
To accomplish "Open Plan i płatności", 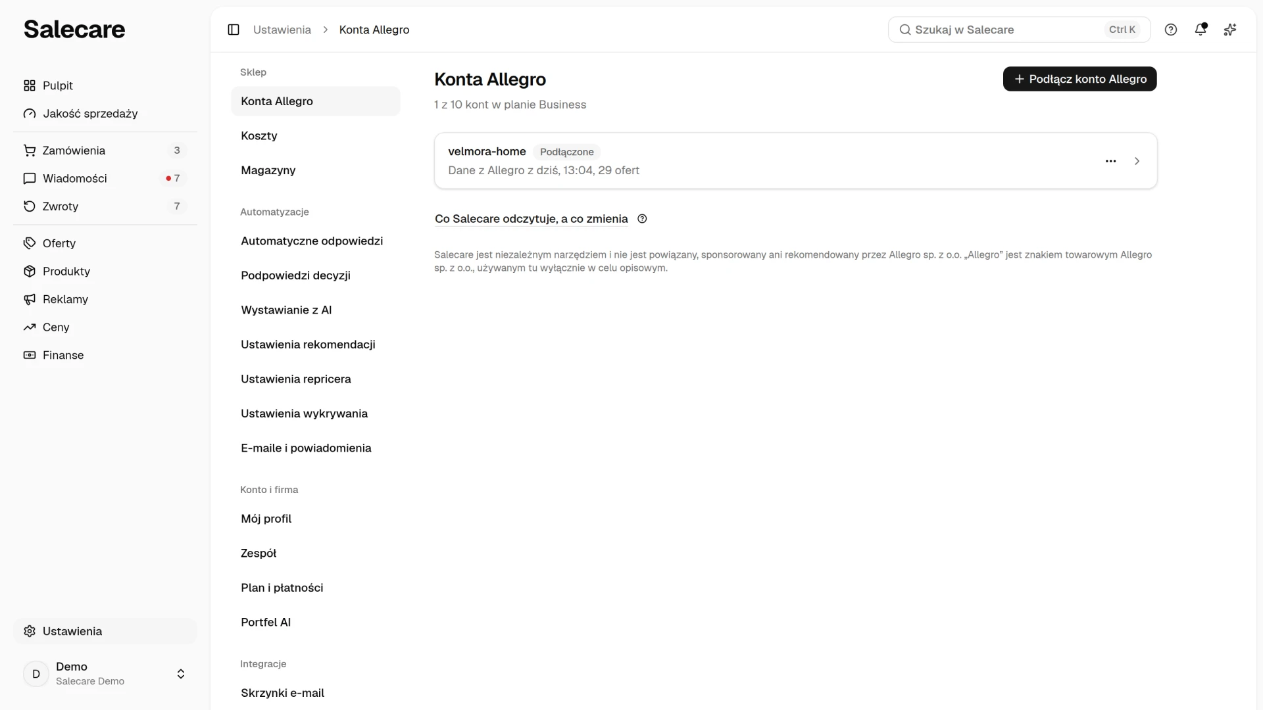I will [x=316, y=588].
